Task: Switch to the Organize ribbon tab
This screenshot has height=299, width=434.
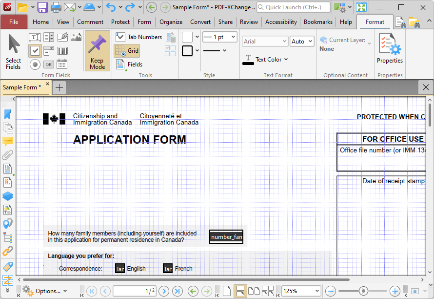Action: pyautogui.click(x=171, y=22)
